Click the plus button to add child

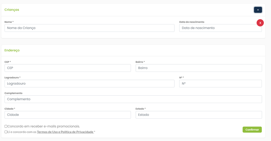258,10
